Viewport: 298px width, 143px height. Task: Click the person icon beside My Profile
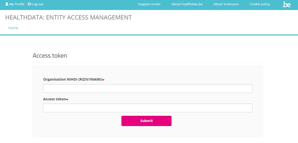pos(7,4)
